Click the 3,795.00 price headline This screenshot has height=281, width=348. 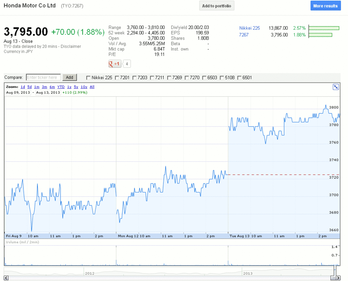[x=26, y=31]
